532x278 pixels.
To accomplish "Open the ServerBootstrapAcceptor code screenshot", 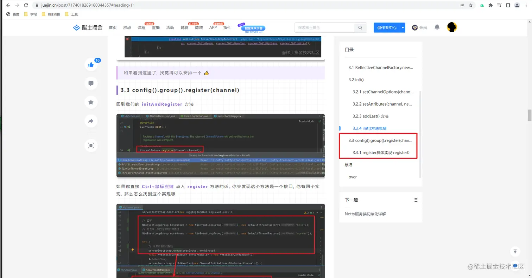I will [x=223, y=46].
